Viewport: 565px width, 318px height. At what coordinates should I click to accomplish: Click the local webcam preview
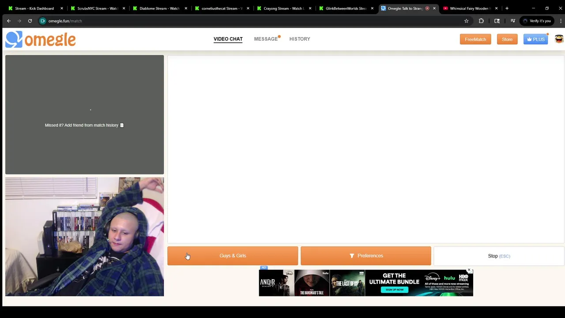point(84,237)
